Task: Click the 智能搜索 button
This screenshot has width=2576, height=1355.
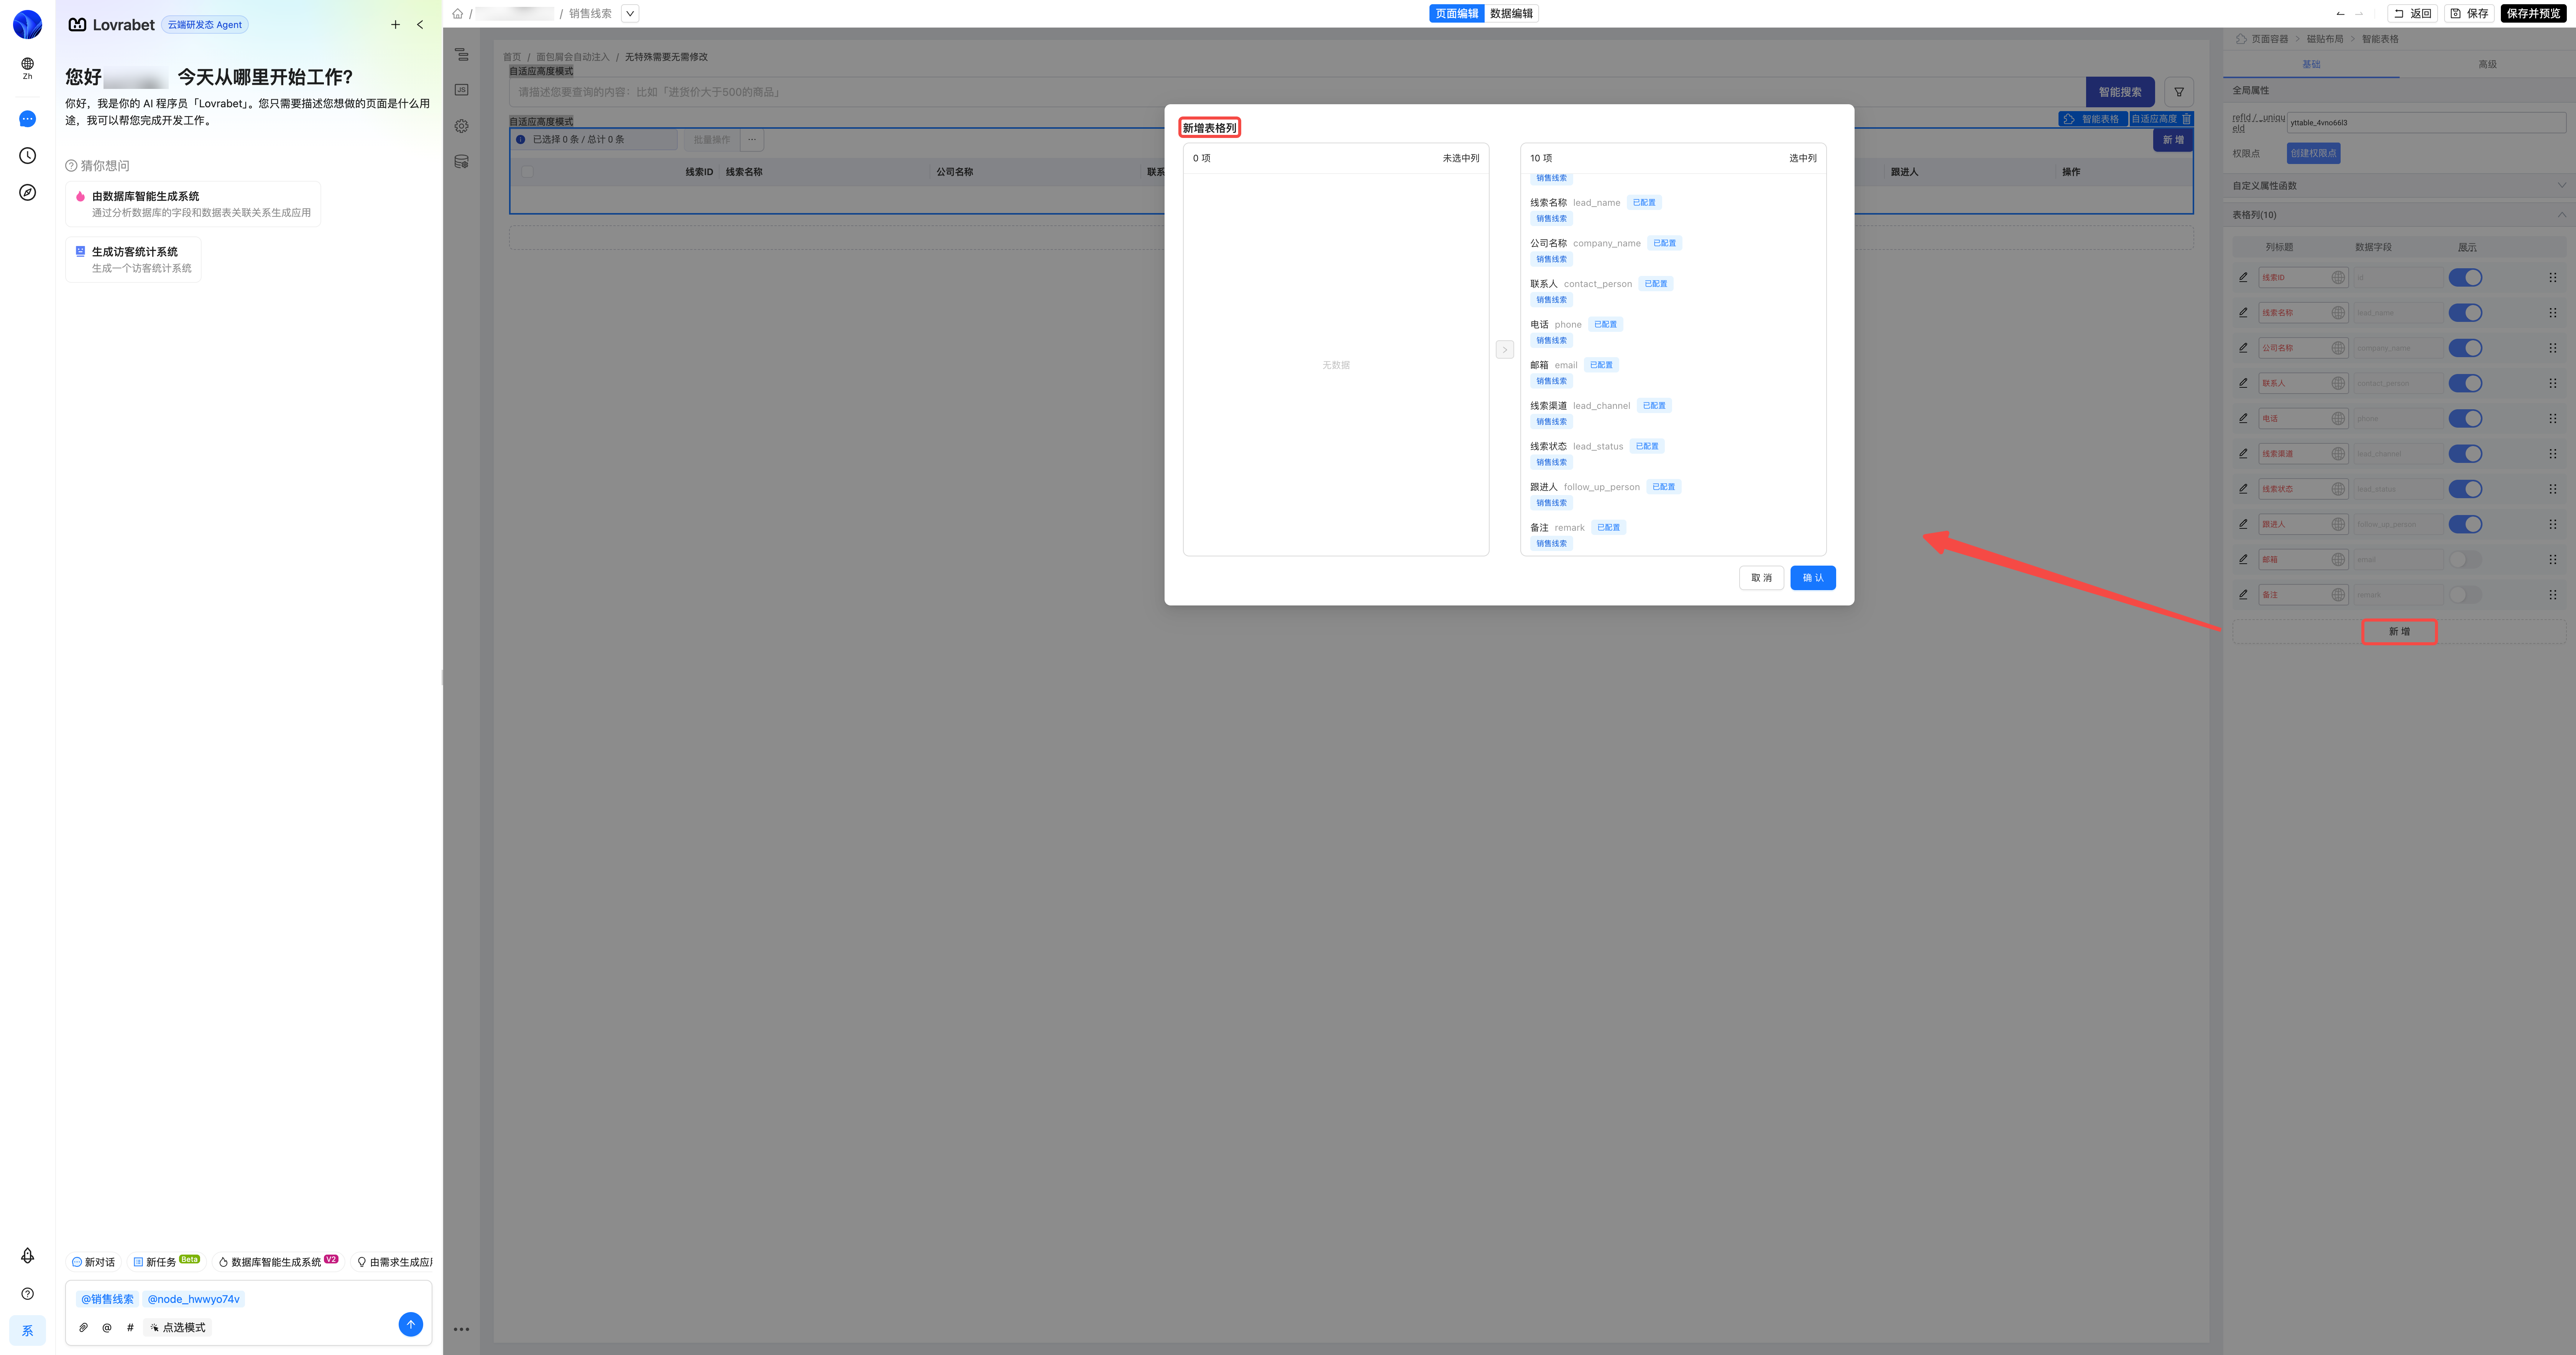Action: coord(2120,92)
